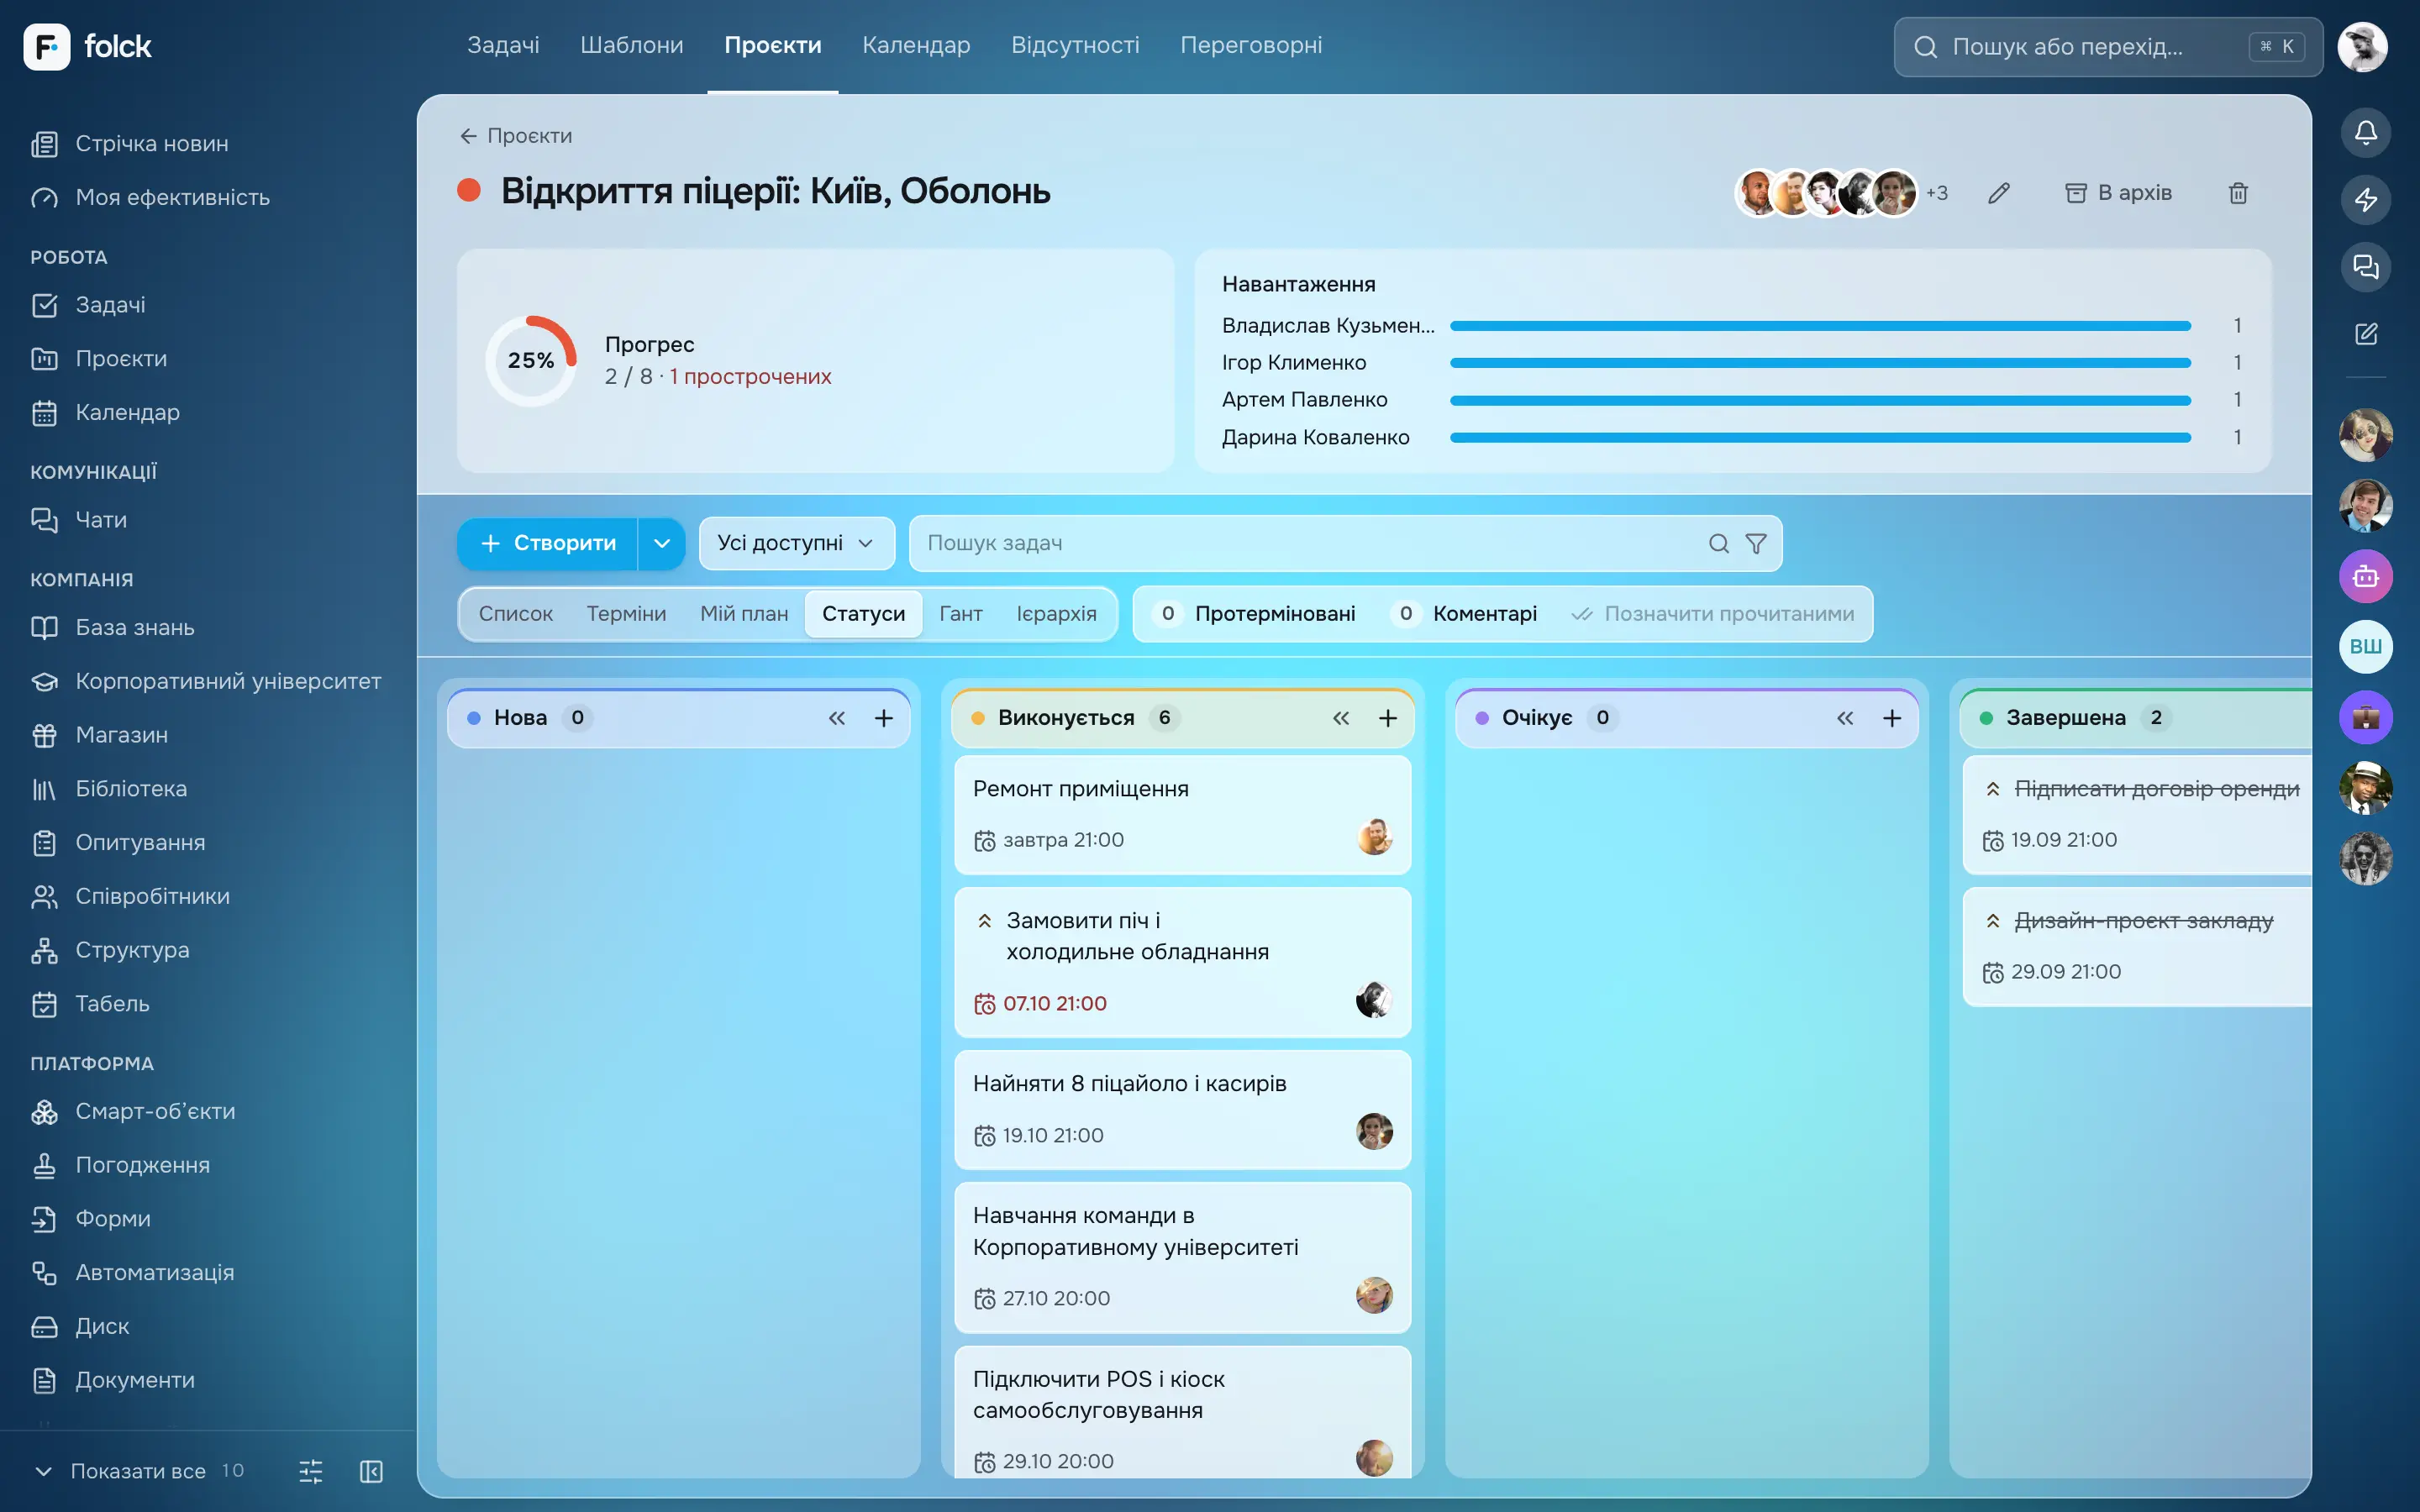Click the red project color dot
Viewport: 2420px width, 1512px height.
coord(469,190)
